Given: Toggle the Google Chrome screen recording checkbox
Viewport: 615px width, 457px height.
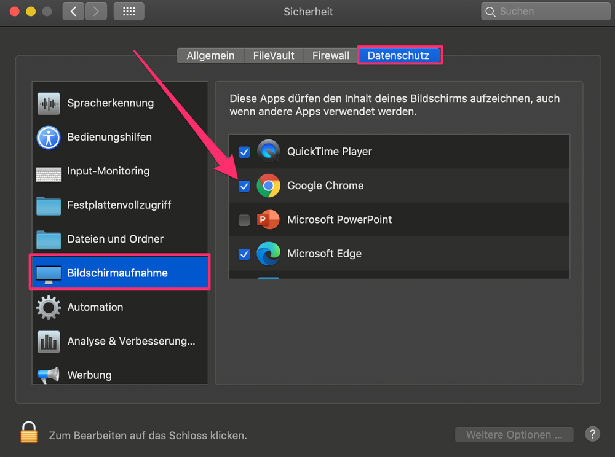Looking at the screenshot, I should tap(244, 186).
